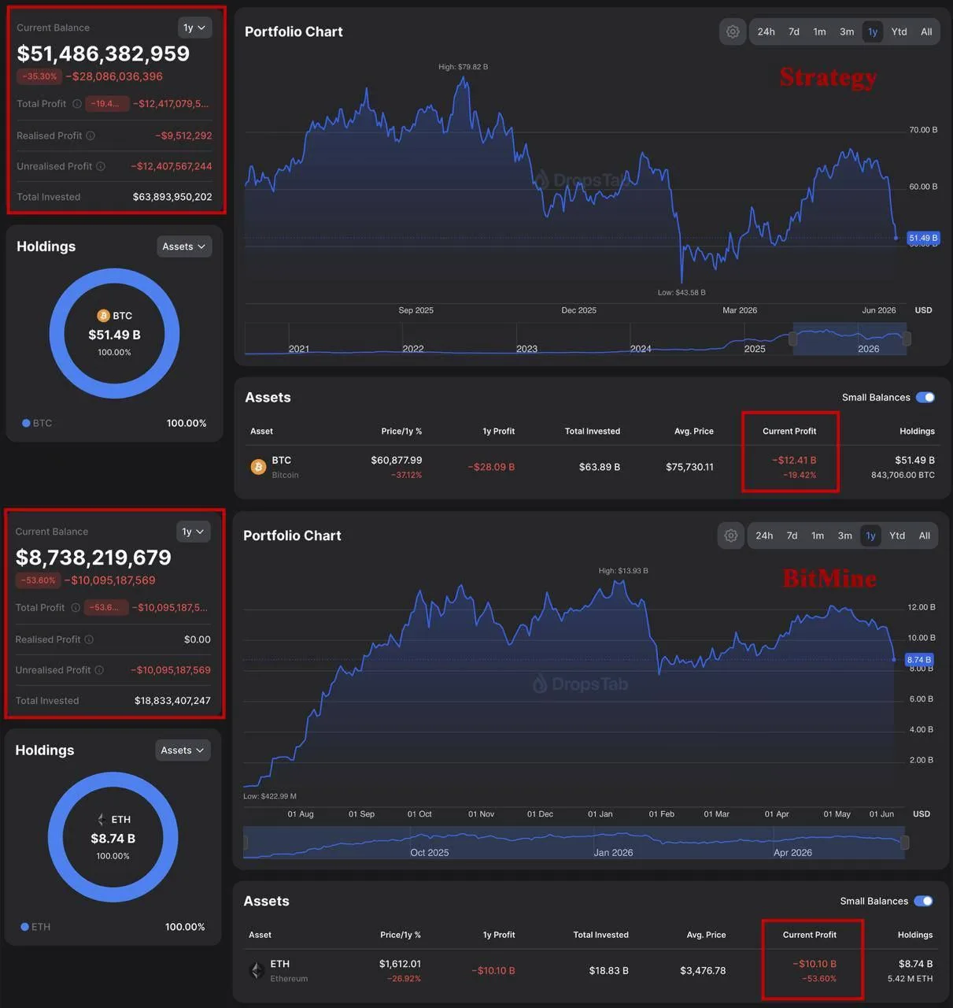The width and height of the screenshot is (953, 1008).
Task: Click Avg. Price value $3,476.78
Action: (x=703, y=970)
